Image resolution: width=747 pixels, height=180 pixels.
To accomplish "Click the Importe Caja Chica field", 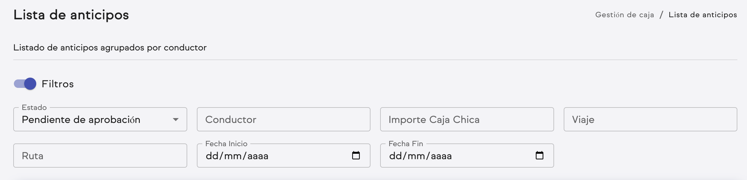I will (466, 120).
